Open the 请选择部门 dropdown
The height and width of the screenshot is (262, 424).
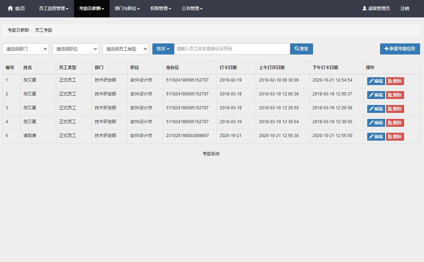tap(26, 49)
